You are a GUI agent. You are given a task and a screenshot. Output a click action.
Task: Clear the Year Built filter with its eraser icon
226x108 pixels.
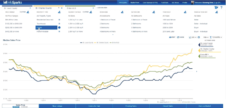185,12
